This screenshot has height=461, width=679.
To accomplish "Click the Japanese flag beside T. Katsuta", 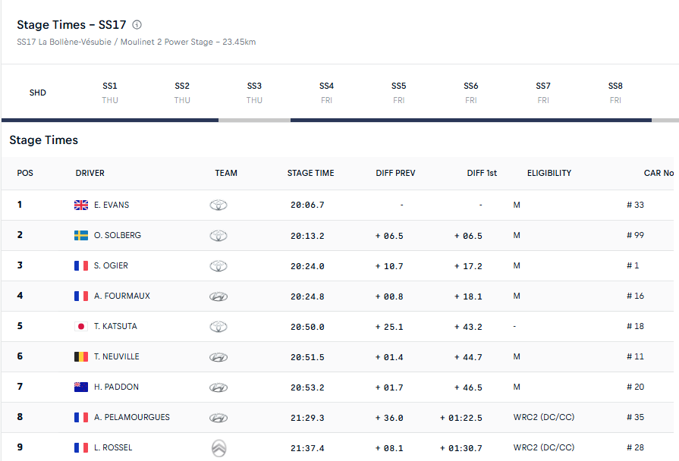I will point(81,326).
